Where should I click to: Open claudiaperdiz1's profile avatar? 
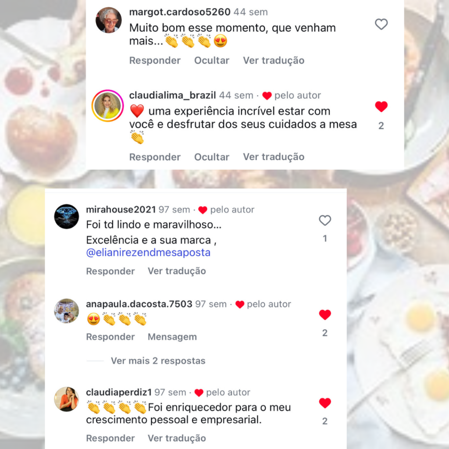[67, 399]
